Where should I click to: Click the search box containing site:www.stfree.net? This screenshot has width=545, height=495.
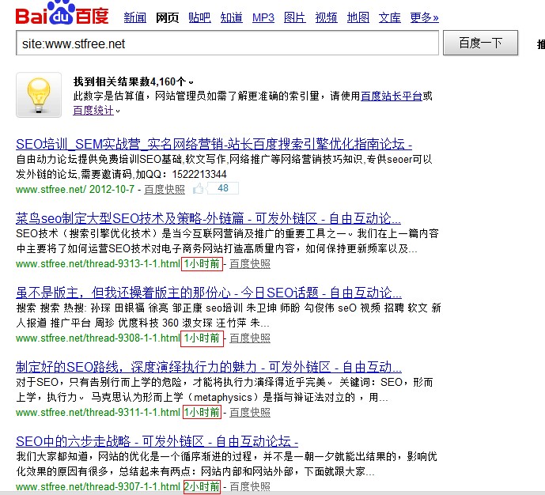click(x=226, y=43)
